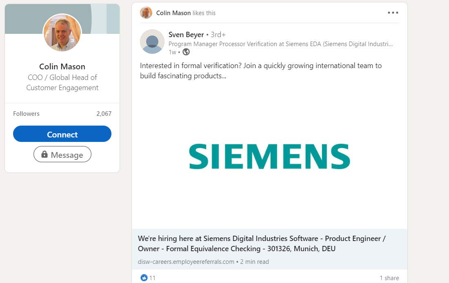Open Sven Beyer's default avatar
Viewport: 449px width, 283px height.
tap(152, 42)
